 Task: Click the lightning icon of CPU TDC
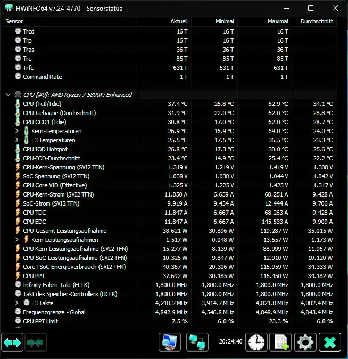(18, 213)
